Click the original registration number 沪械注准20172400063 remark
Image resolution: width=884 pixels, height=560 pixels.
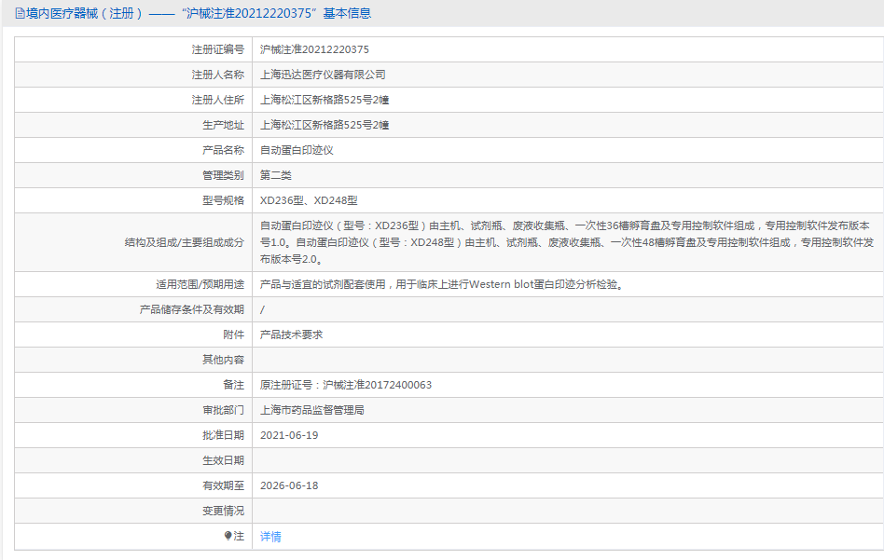click(x=346, y=385)
